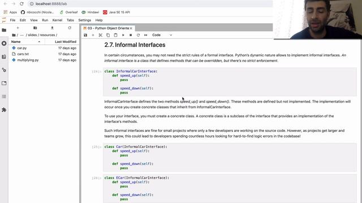This screenshot has height=203, width=362.
Task: Restart kernel and run all cells icon
Action: click(x=146, y=35)
